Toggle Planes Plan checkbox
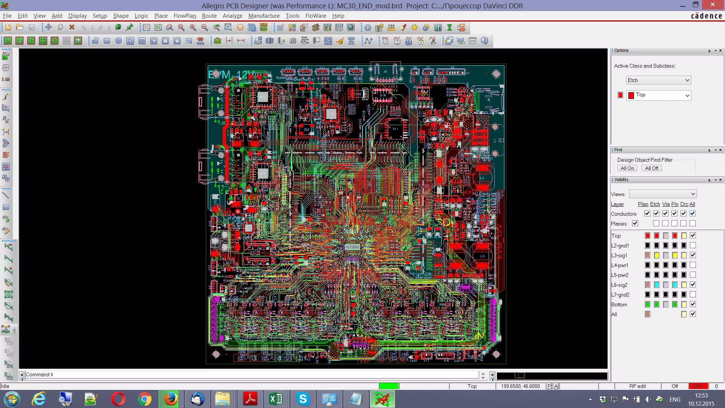725x408 pixels. (x=635, y=224)
